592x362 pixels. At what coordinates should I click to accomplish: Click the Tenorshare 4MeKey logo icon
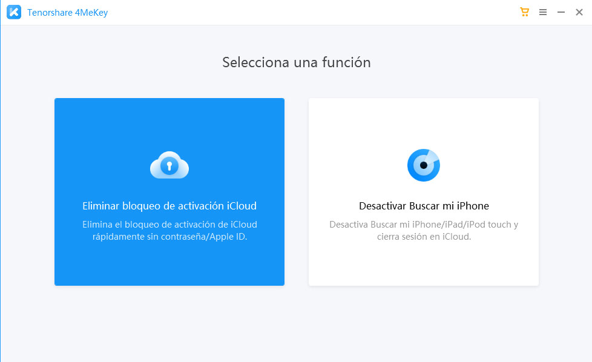click(13, 13)
